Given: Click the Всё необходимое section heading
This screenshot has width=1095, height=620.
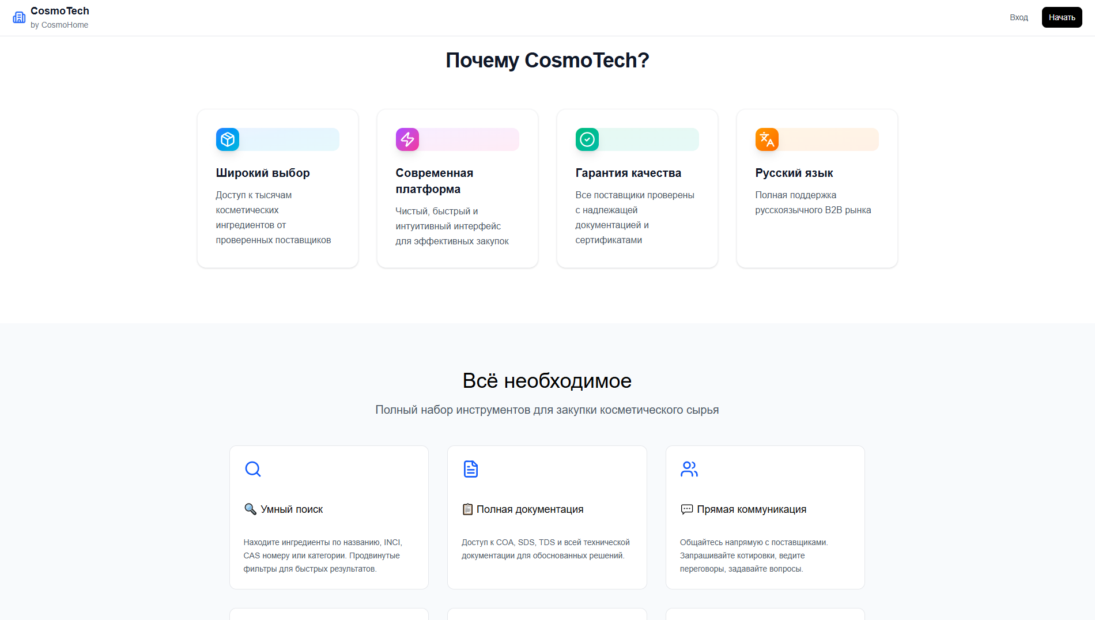Looking at the screenshot, I should click(x=547, y=381).
